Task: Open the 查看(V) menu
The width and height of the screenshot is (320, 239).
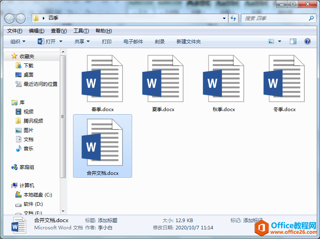Action: 59,31
